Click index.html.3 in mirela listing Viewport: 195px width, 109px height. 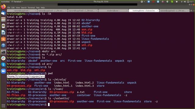[x=85, y=86]
